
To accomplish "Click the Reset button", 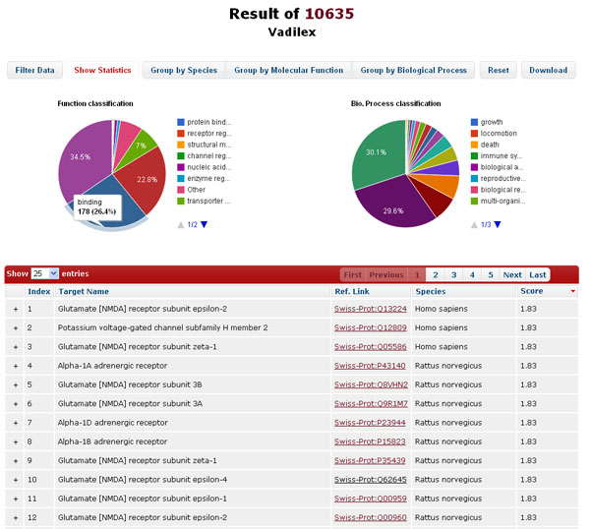I will (x=499, y=70).
